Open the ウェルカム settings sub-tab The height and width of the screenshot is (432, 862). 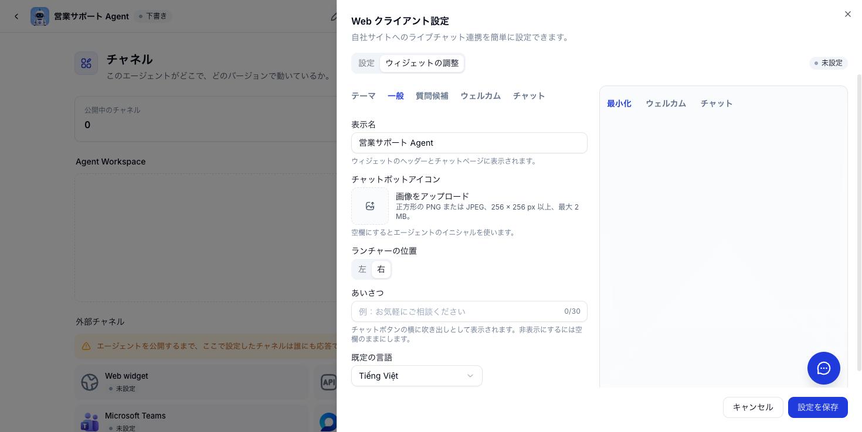pos(481,96)
